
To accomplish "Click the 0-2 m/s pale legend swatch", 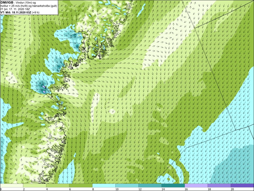I will (x=12, y=185).
